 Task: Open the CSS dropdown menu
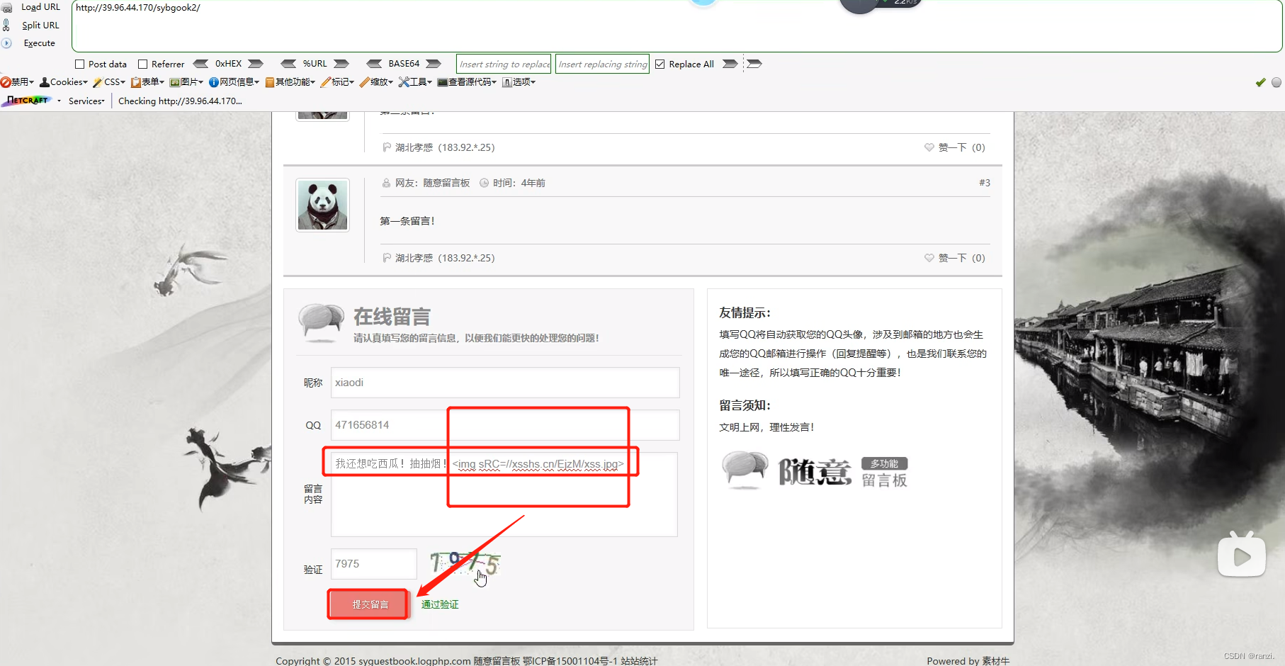109,82
